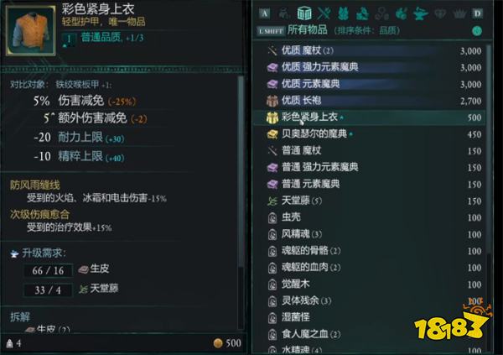This screenshot has height=355, width=503.
Task: Click the gold coin 500 price
Action: [x=227, y=343]
